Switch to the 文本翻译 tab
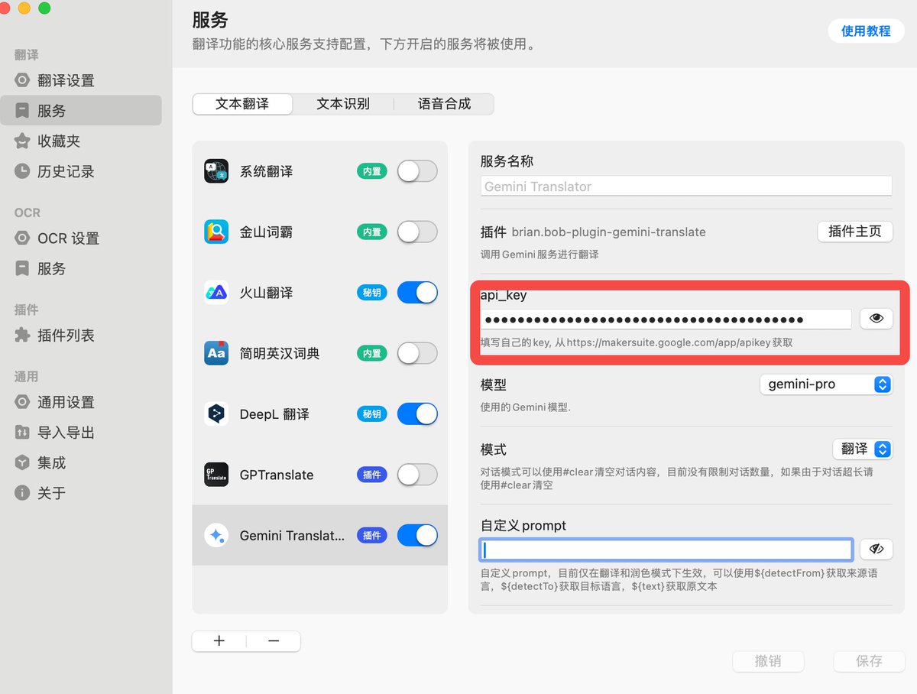 (x=242, y=104)
